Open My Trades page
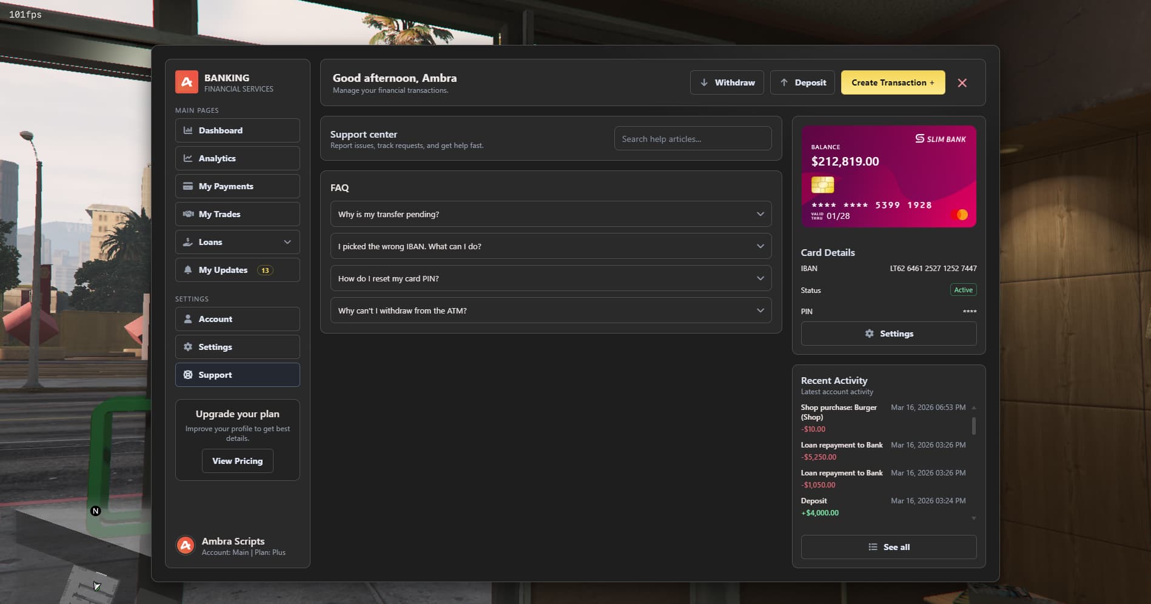The width and height of the screenshot is (1151, 604). pyautogui.click(x=237, y=214)
